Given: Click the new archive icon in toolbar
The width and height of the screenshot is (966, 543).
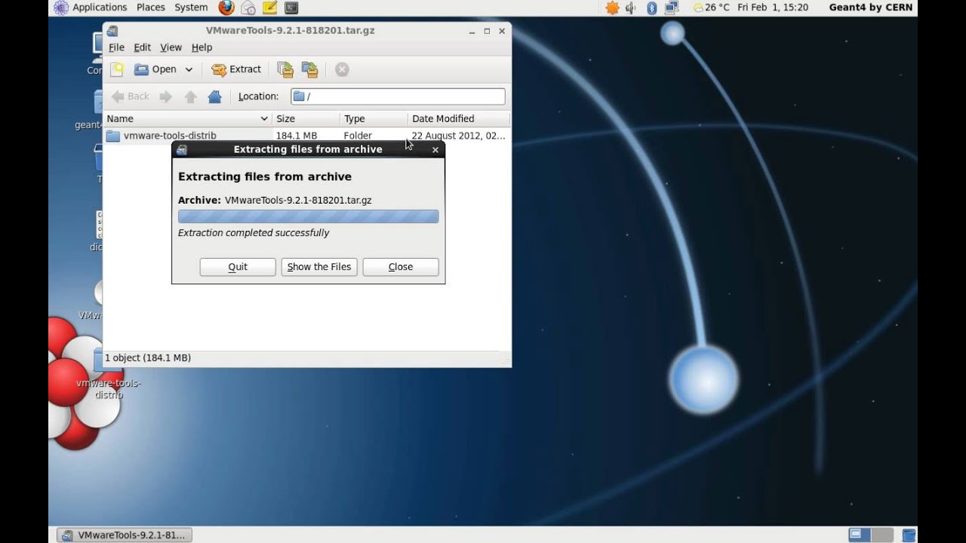Looking at the screenshot, I should click(117, 69).
